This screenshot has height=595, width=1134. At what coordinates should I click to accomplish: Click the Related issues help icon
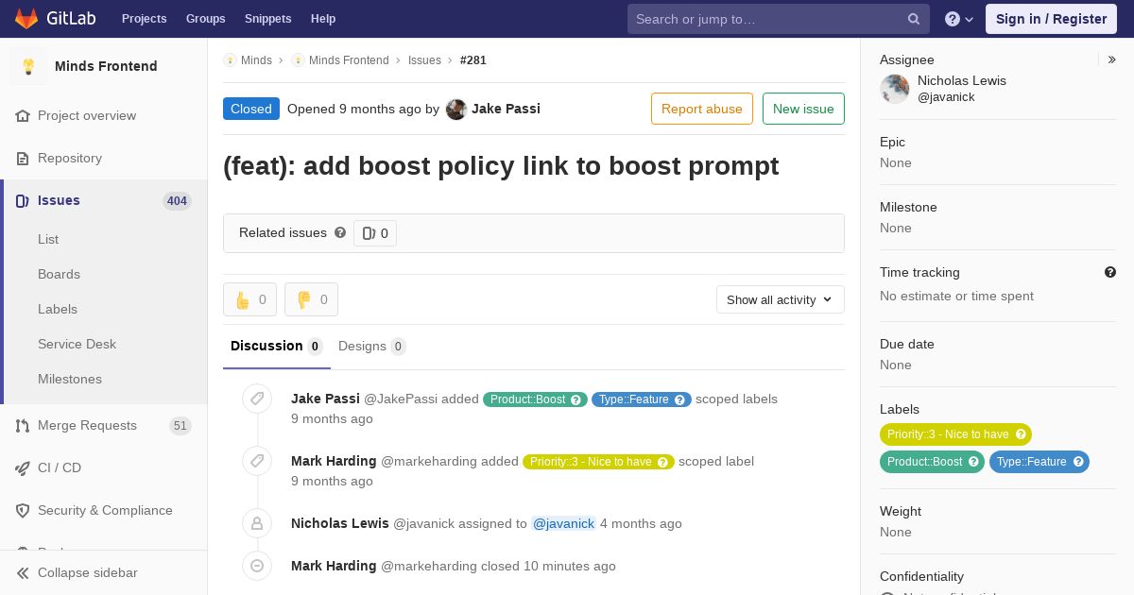(x=340, y=232)
